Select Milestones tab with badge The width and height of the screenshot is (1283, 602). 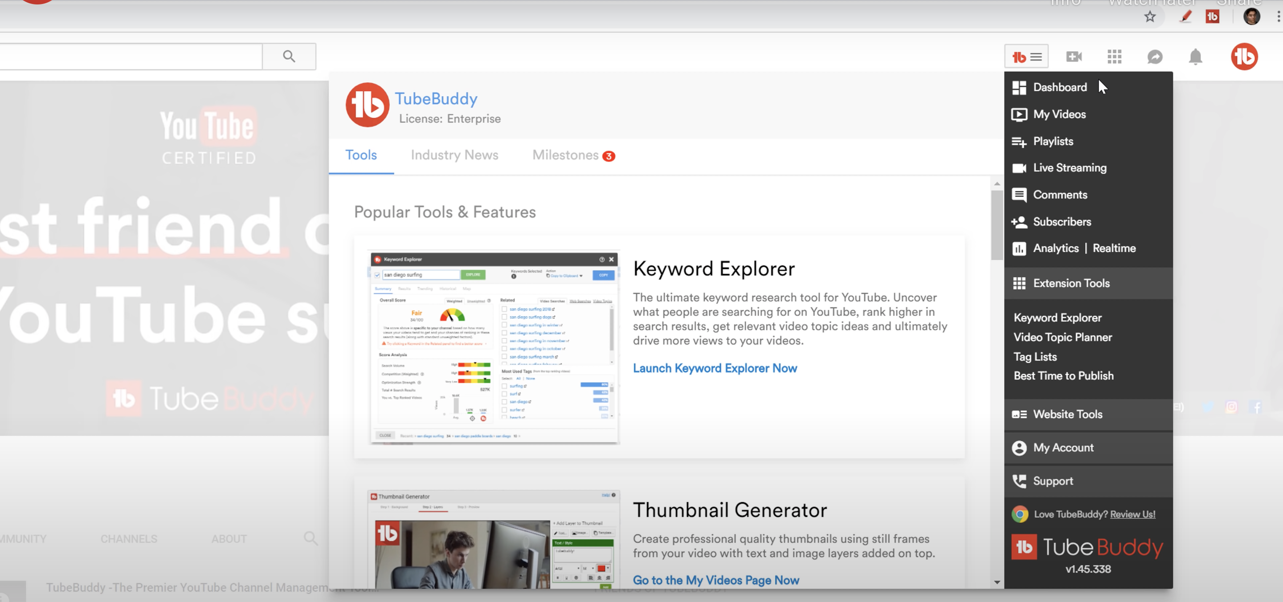click(x=573, y=155)
